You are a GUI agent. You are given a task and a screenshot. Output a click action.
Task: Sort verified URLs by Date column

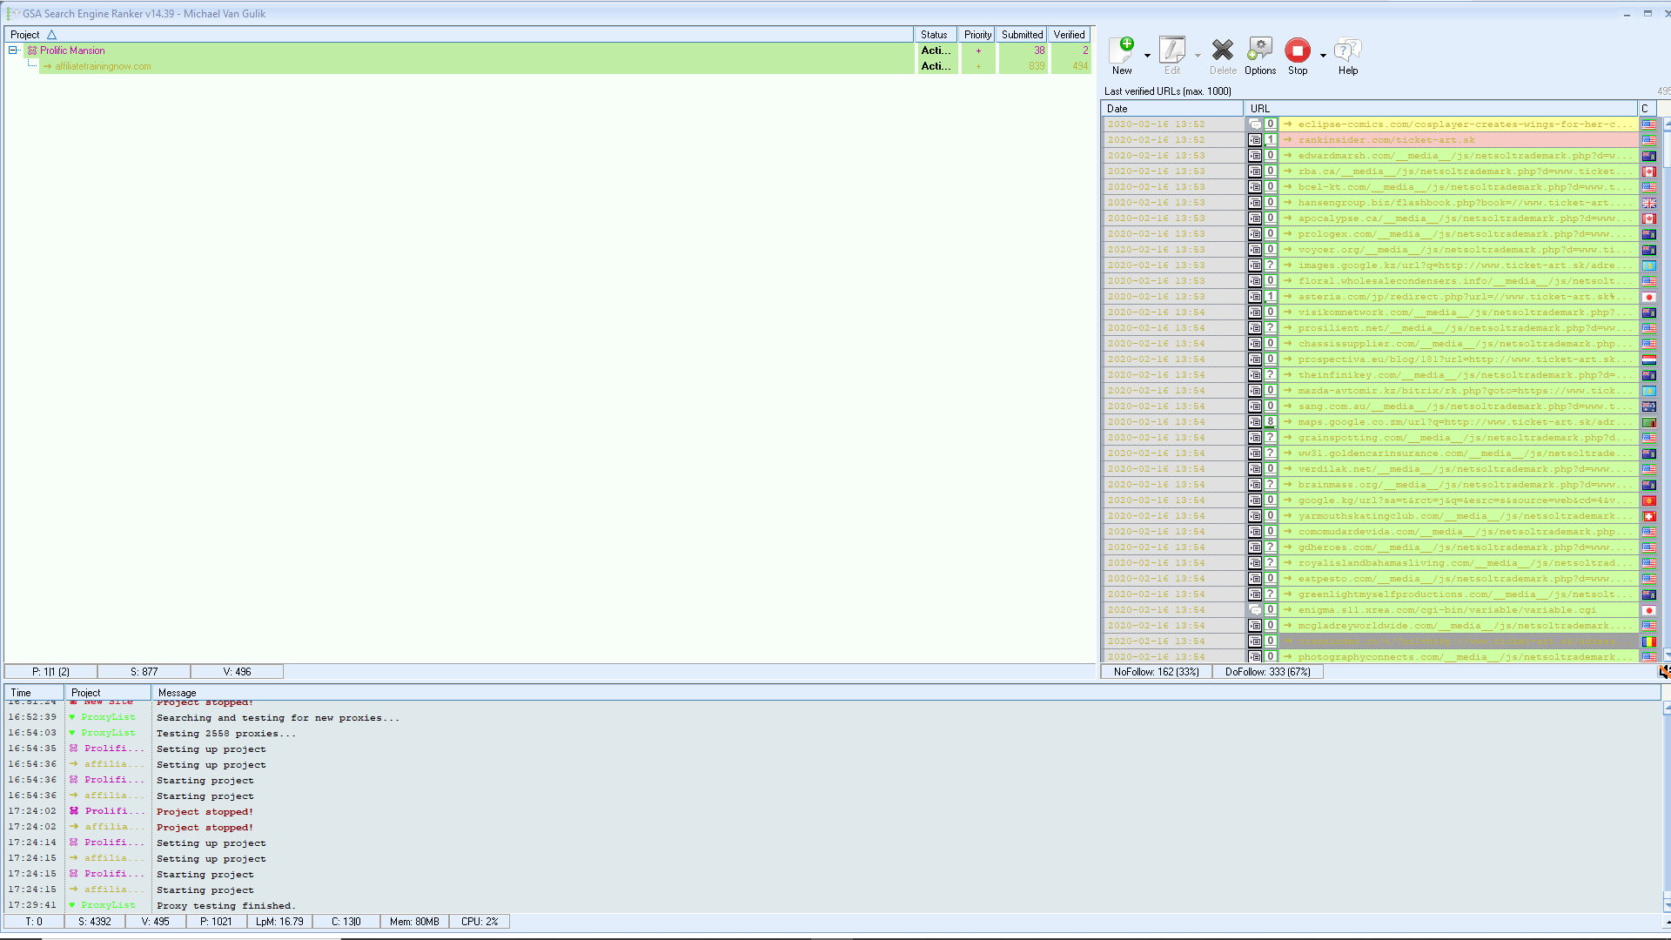[x=1172, y=109]
